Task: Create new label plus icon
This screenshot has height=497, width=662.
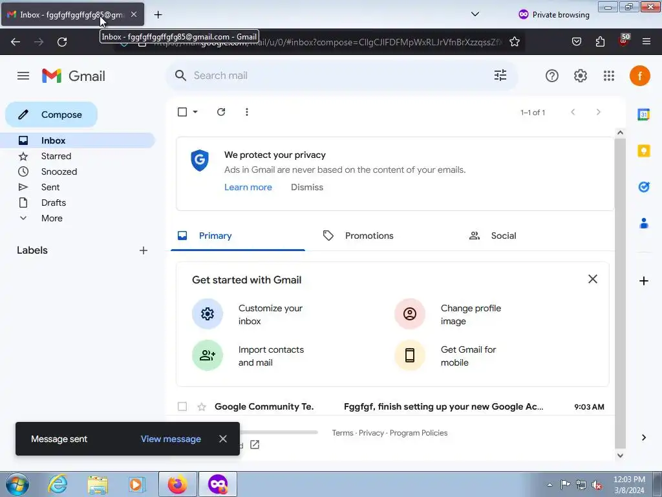Action: (x=144, y=250)
